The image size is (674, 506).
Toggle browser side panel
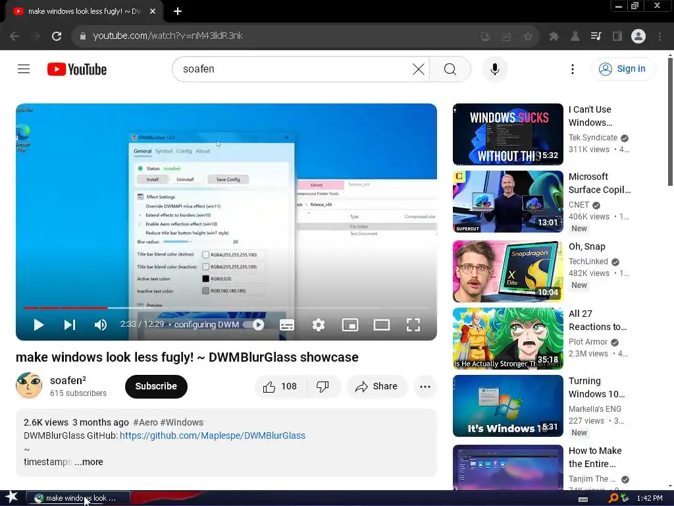point(617,36)
